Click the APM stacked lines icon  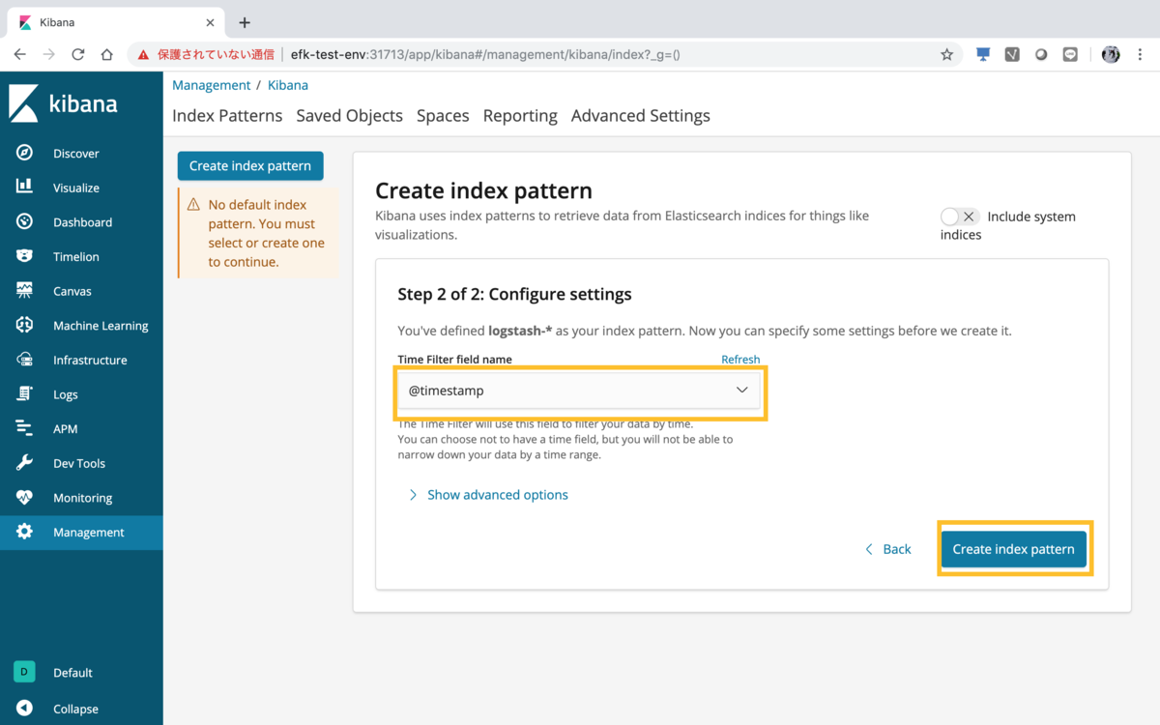[x=24, y=428]
